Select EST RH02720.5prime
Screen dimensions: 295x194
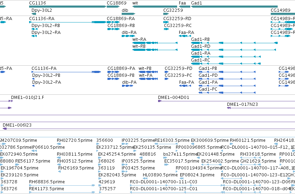click(75, 140)
